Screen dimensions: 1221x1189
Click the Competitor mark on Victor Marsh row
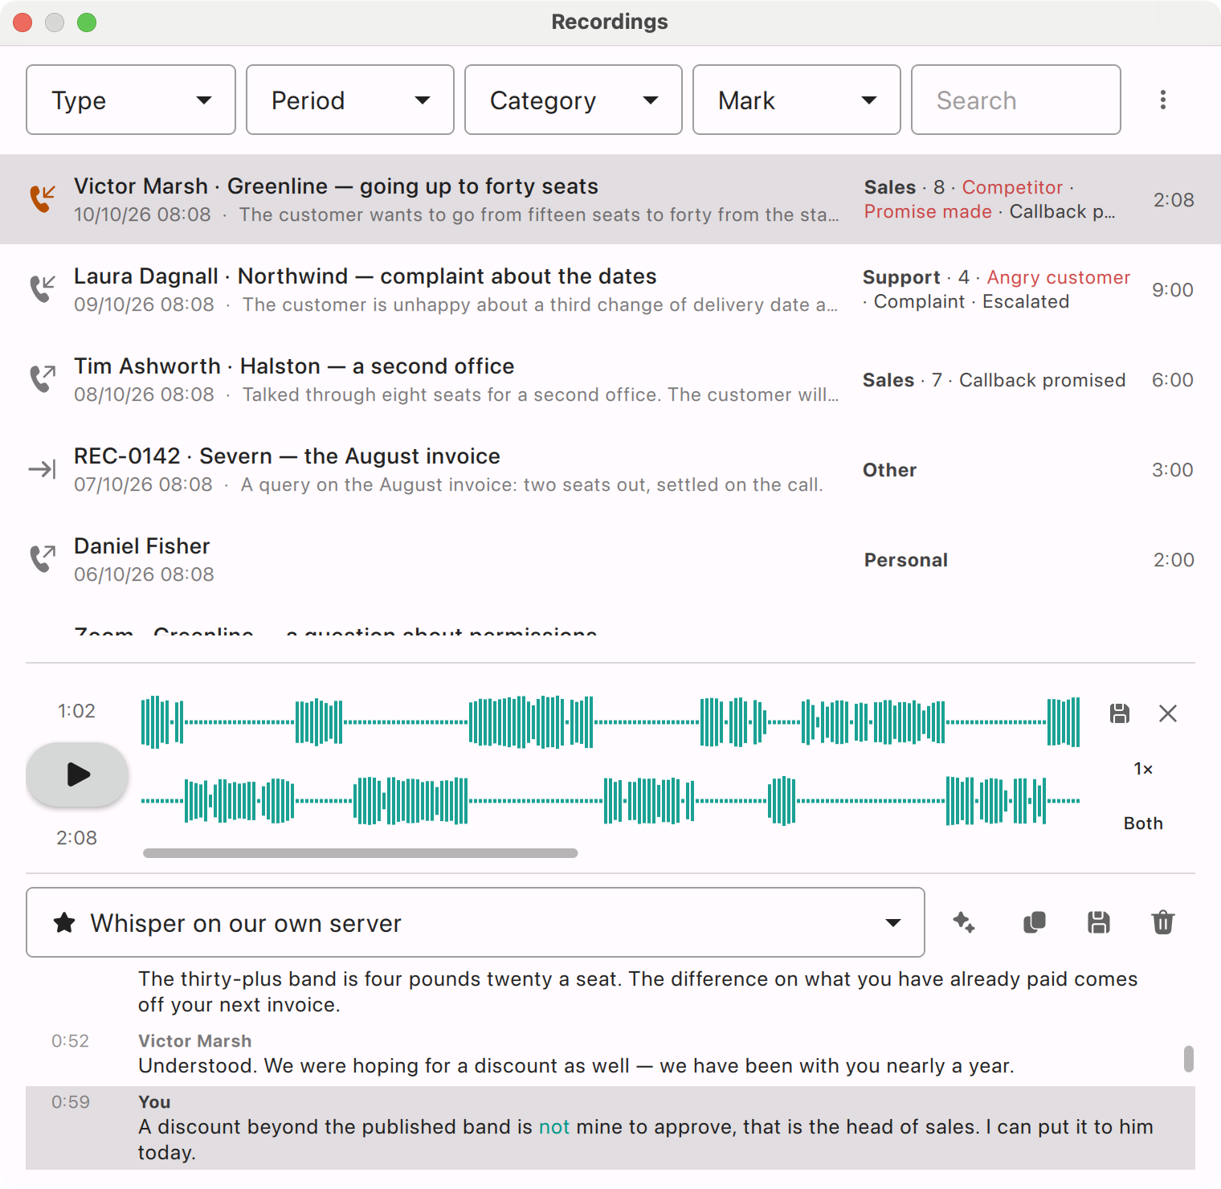pyautogui.click(x=1012, y=187)
